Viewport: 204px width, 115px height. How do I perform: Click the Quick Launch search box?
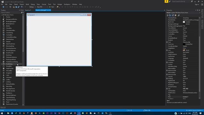[x=181, y=1]
